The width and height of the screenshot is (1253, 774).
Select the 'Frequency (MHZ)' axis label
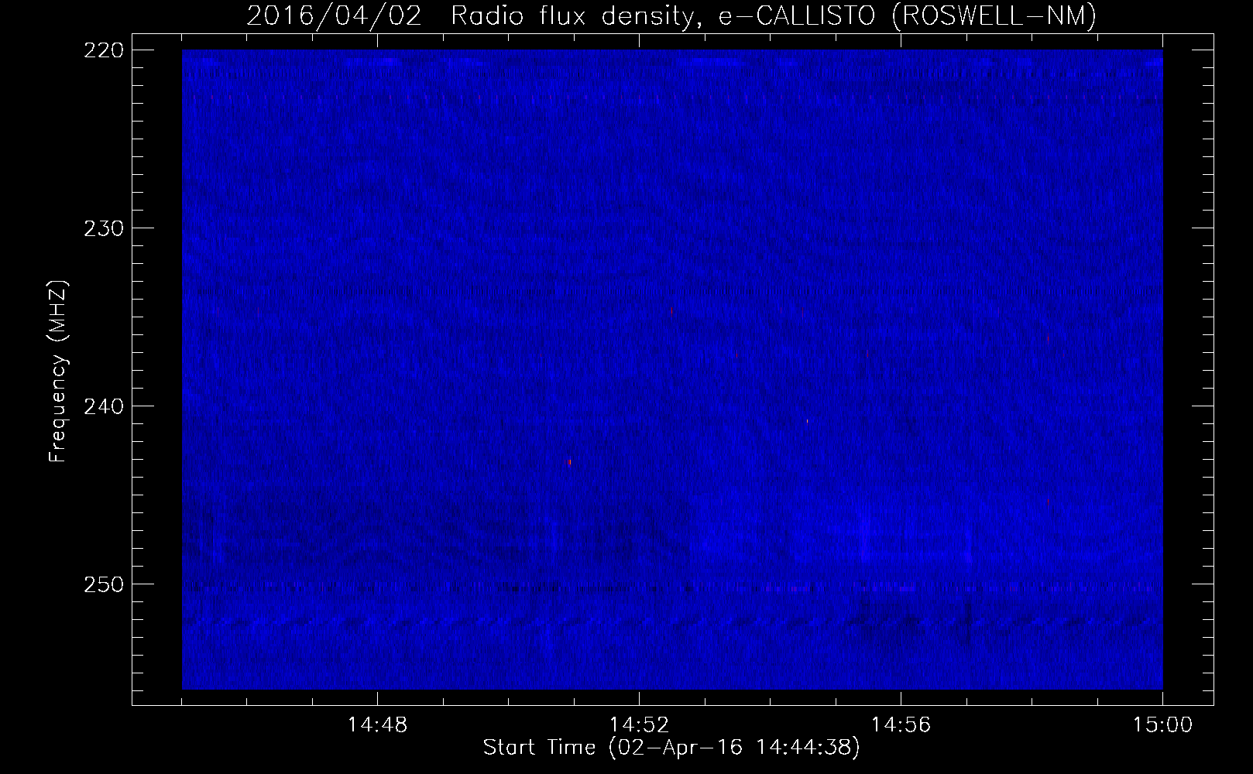pos(58,371)
